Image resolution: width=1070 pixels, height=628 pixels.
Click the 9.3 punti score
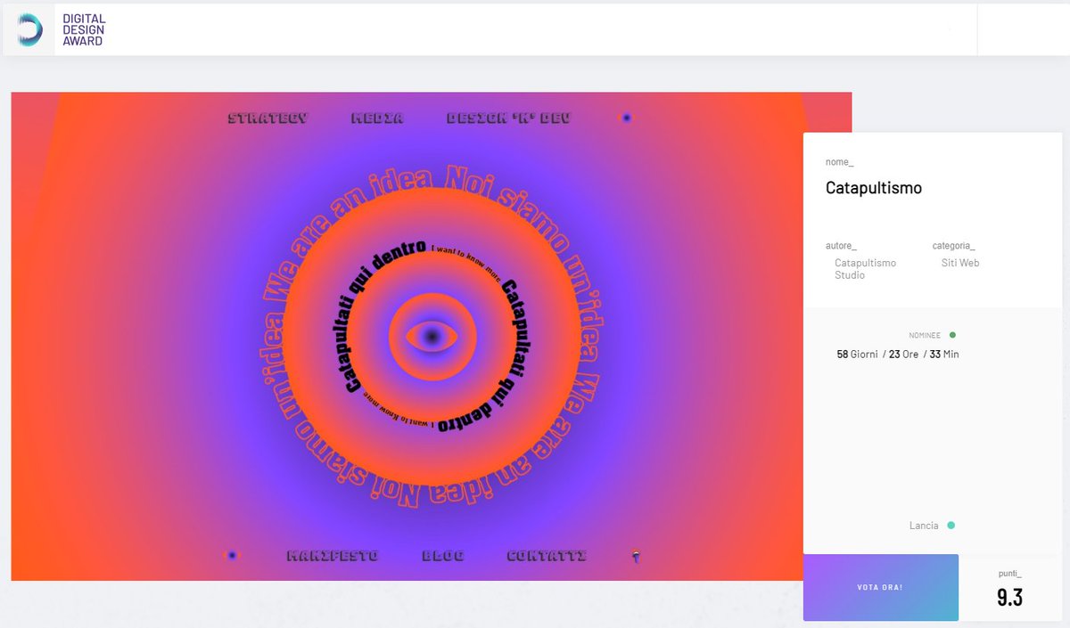(1009, 598)
